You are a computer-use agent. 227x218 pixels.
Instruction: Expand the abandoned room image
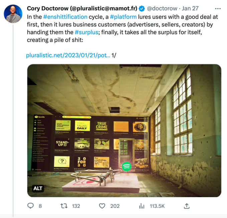[x=124, y=130]
